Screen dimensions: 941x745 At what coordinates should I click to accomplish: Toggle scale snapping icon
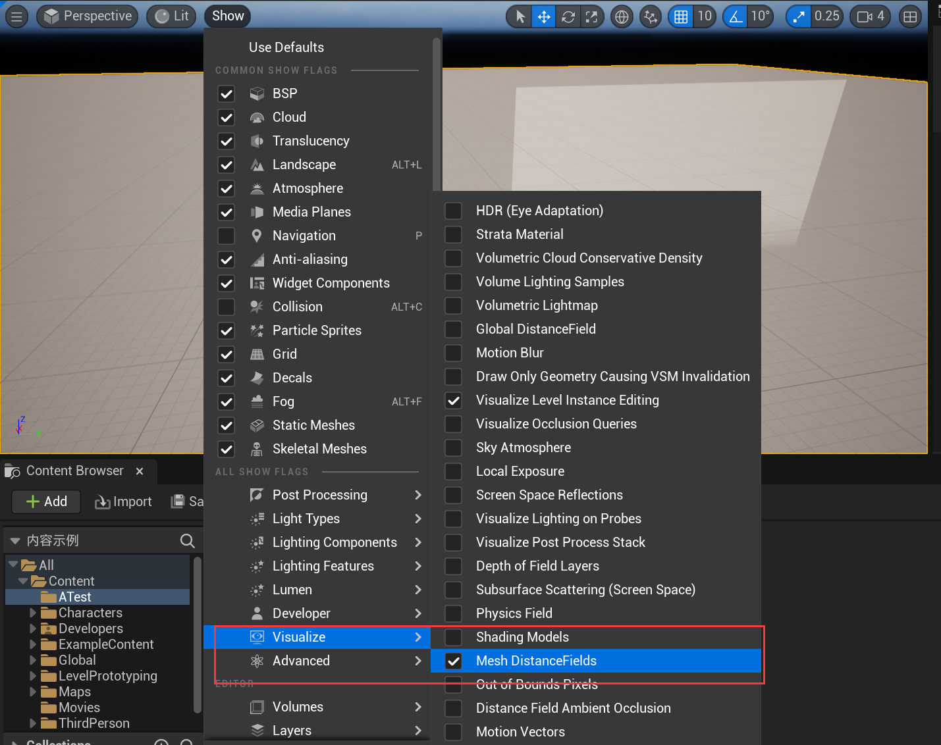point(799,16)
